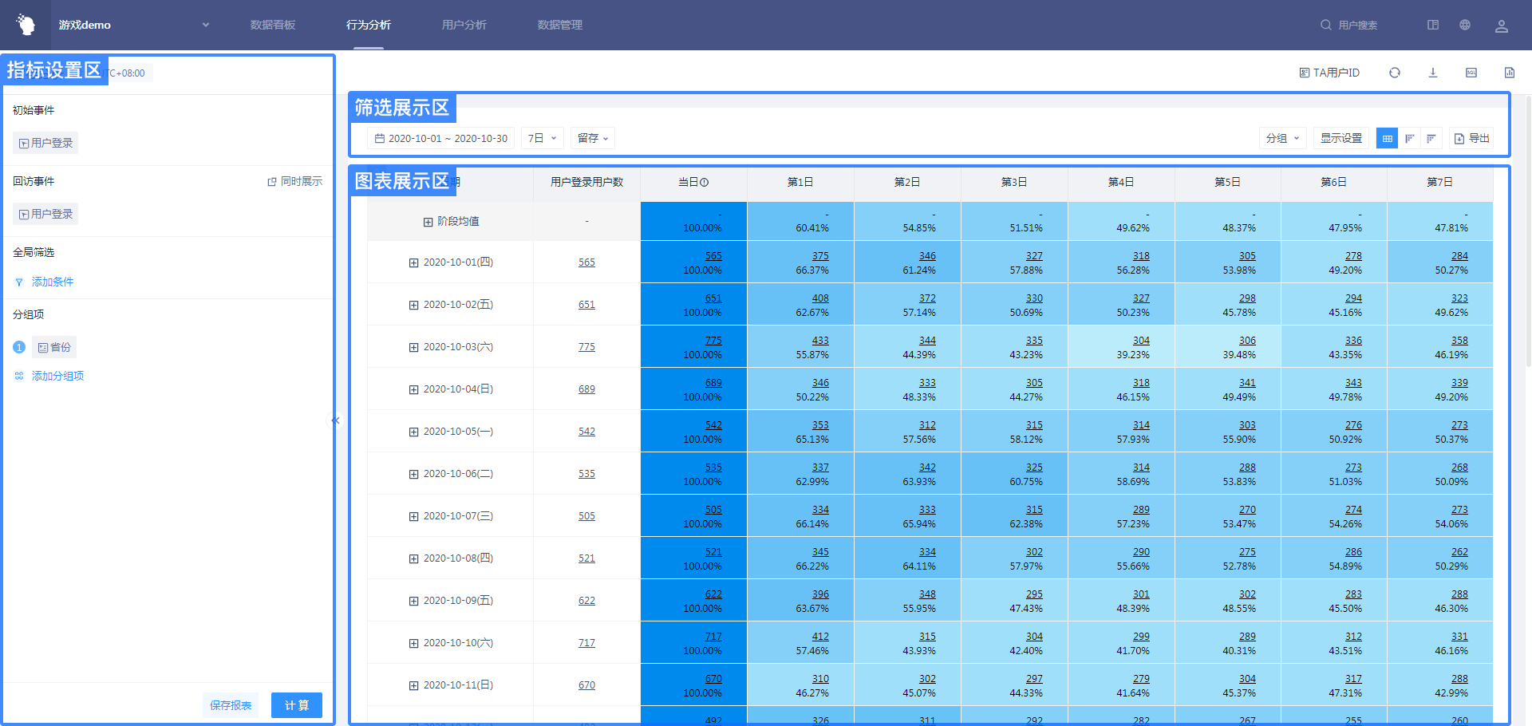The image size is (1532, 726).
Task: Click the download icon beside refresh
Action: (1432, 73)
